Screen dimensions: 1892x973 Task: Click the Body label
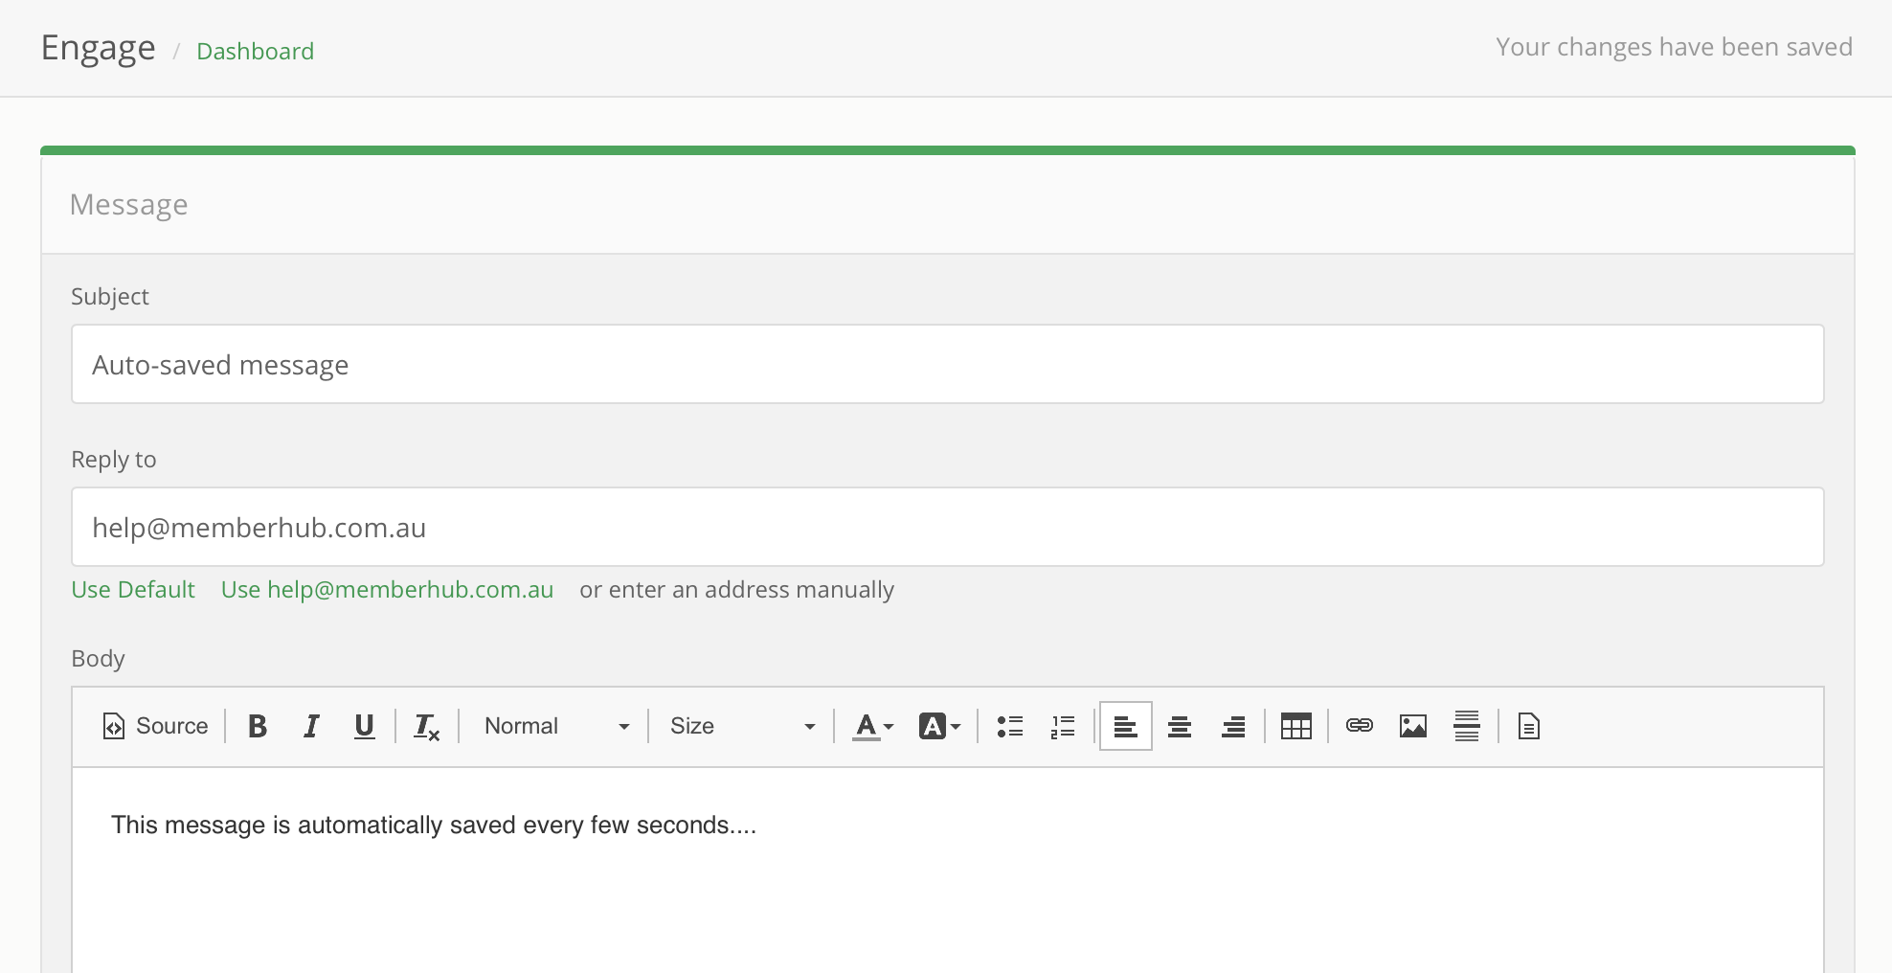[x=98, y=658]
